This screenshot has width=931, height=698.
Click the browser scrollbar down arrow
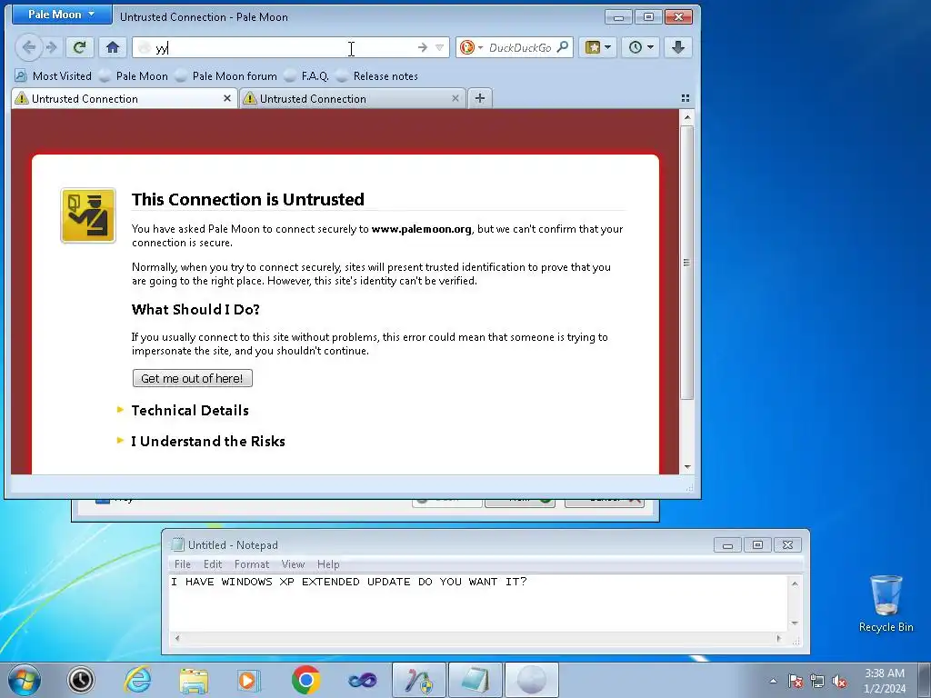click(x=687, y=467)
